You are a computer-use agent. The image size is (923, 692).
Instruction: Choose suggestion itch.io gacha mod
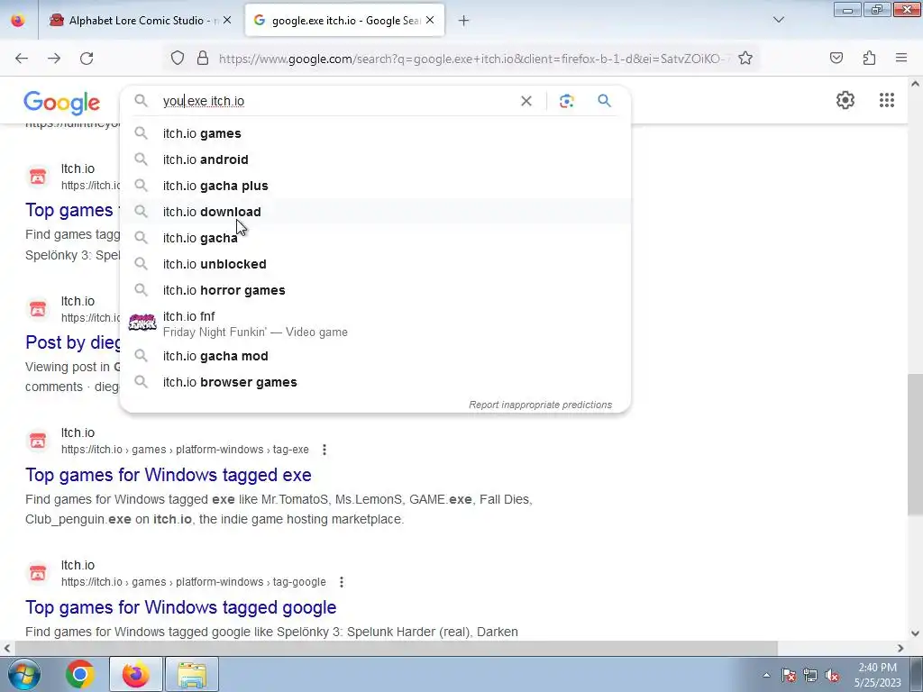(x=376, y=356)
